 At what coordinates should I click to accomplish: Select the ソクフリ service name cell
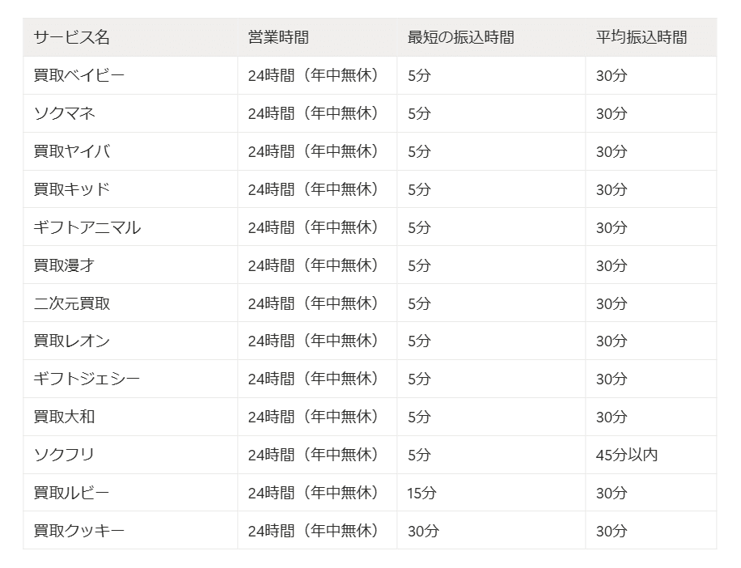(x=64, y=455)
